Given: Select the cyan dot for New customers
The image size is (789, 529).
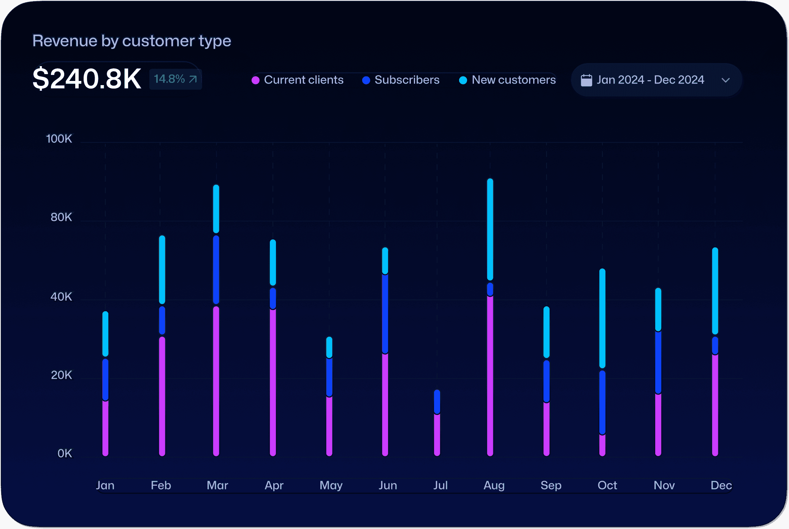Looking at the screenshot, I should (462, 80).
